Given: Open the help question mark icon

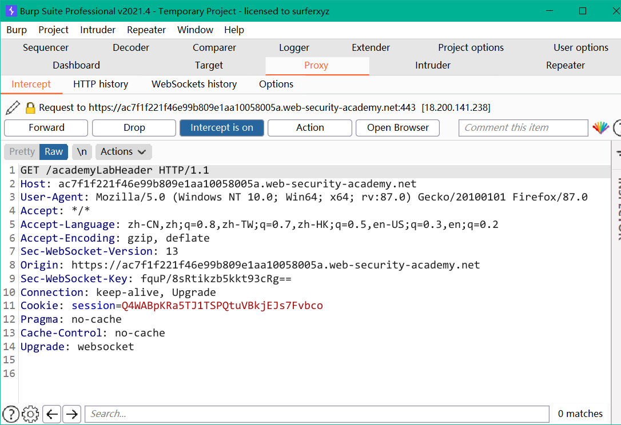Looking at the screenshot, I should pos(11,414).
